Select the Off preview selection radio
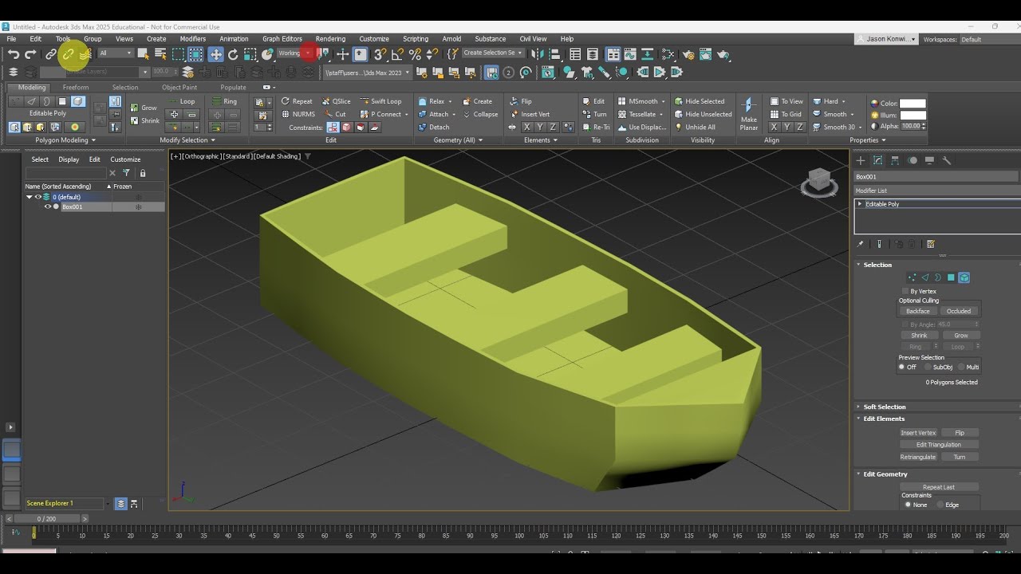The image size is (1021, 574). 902,367
